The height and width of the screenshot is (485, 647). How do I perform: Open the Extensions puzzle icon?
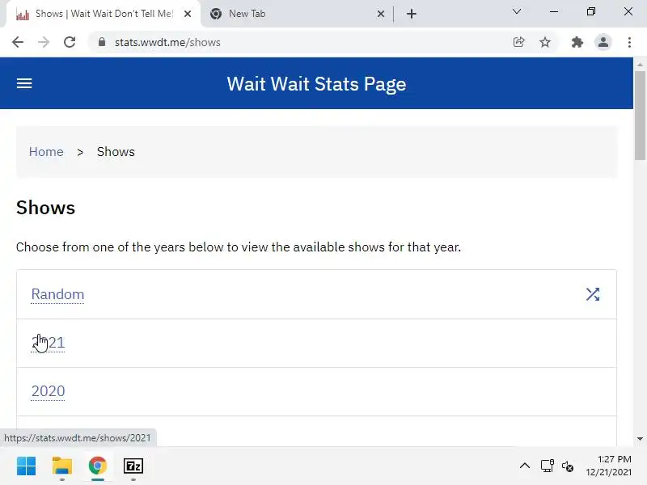[x=577, y=42]
